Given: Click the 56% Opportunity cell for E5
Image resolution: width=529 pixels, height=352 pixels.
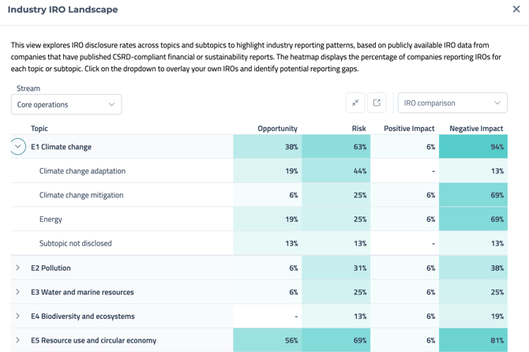Looking at the screenshot, I should point(266,340).
